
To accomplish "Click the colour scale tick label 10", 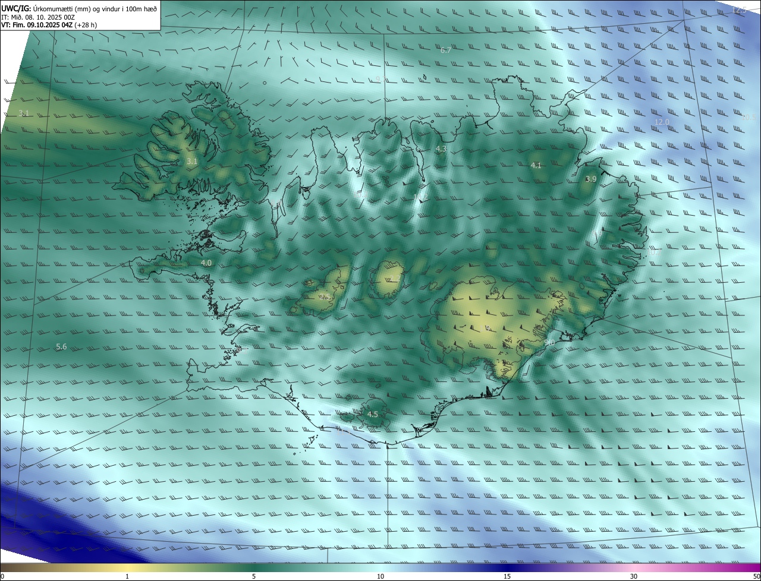I will click(380, 577).
